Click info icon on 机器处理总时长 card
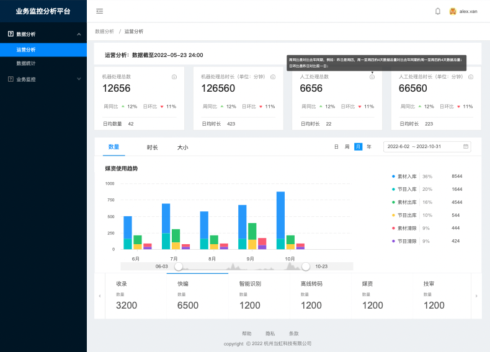This screenshot has height=352, width=490. click(273, 77)
